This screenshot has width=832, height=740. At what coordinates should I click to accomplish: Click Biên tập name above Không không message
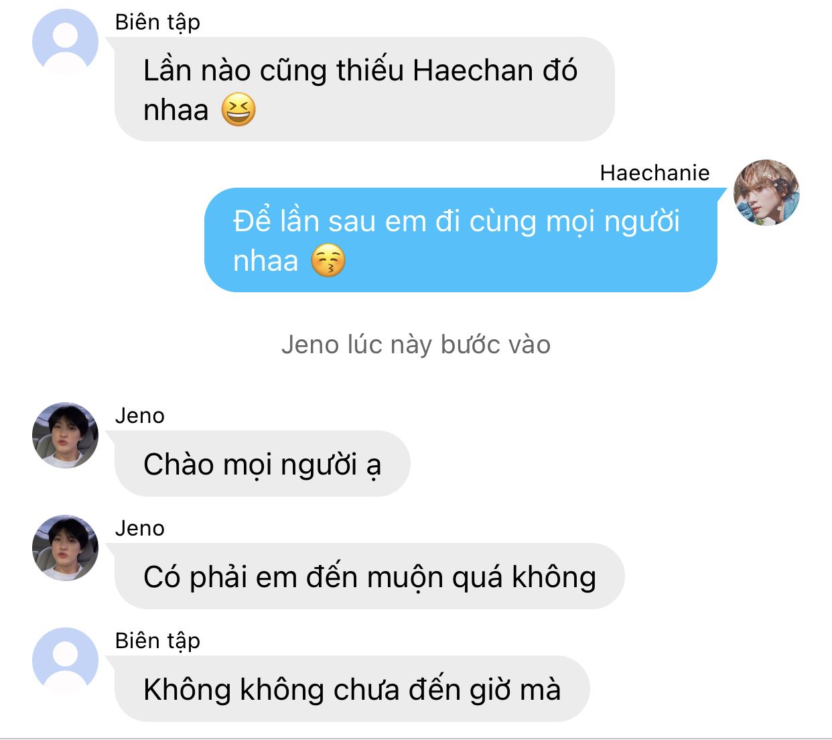coord(157,641)
